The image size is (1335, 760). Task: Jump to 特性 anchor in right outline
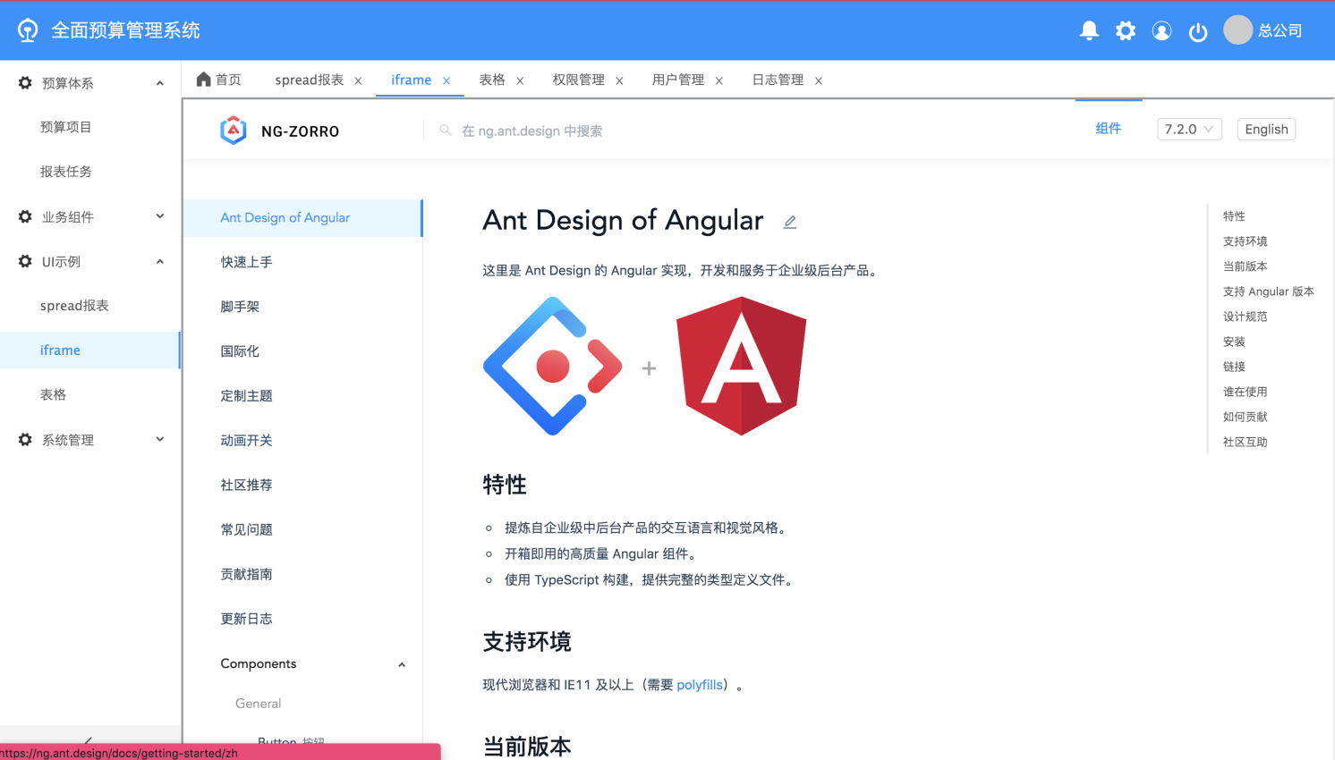click(1234, 216)
